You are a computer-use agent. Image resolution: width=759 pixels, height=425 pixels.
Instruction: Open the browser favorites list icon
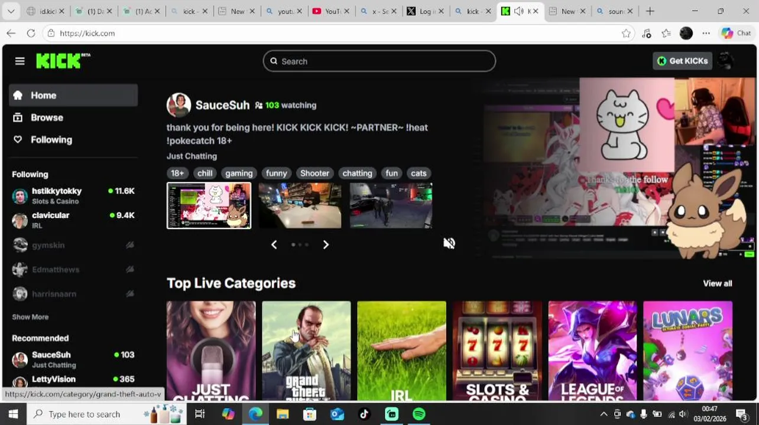[x=666, y=33]
